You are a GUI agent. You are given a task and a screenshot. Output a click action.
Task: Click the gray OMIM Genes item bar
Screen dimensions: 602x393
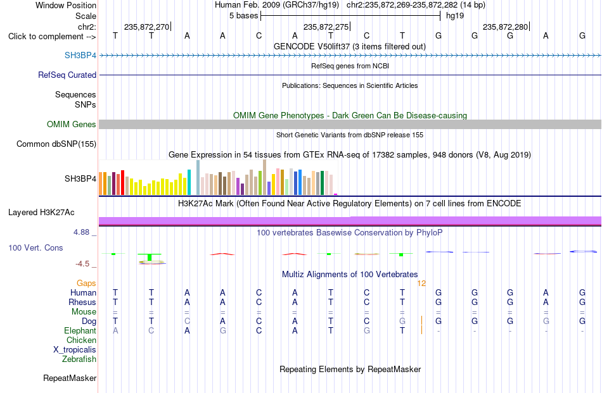click(x=350, y=124)
